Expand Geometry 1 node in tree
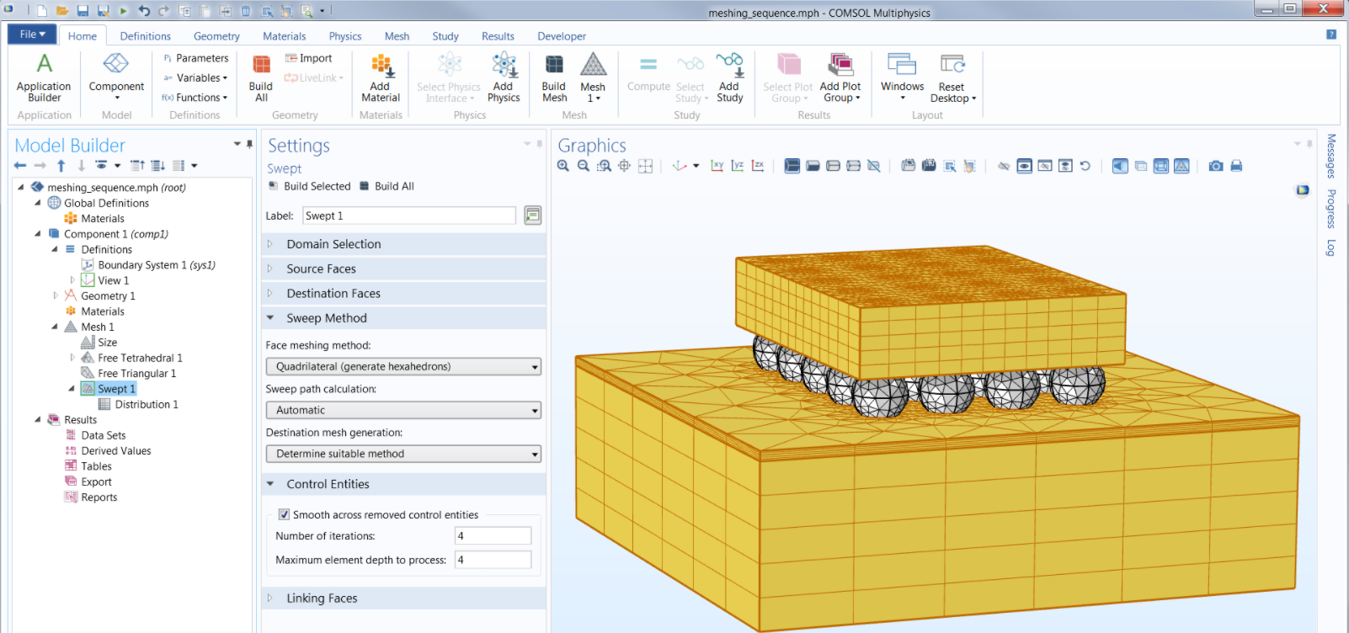 tap(56, 295)
